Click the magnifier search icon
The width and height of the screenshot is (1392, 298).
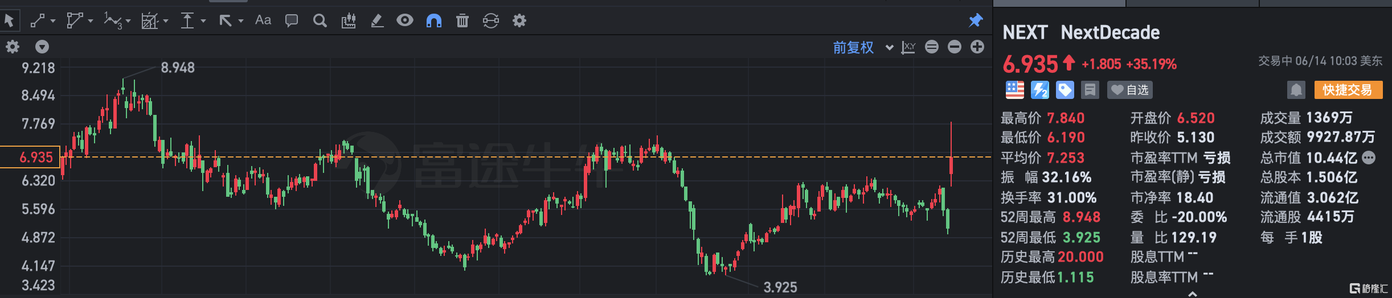click(x=320, y=21)
